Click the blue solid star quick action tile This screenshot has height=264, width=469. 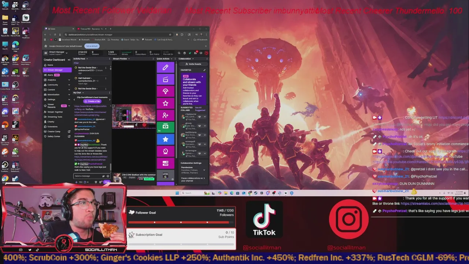point(165,139)
